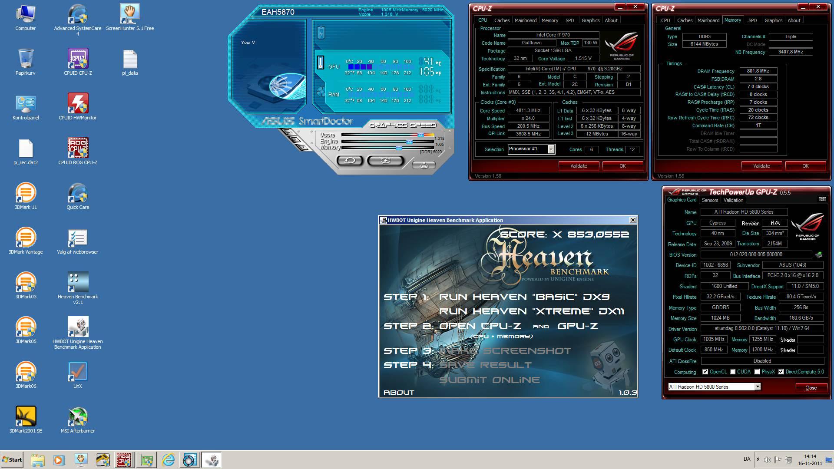Viewport: 834px width, 469px height.
Task: Click the SmartDoctor thermometer temperature icon
Action: [x=321, y=63]
